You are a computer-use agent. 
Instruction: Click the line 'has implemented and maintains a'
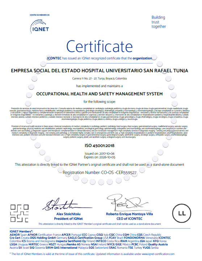tap(100, 86)
